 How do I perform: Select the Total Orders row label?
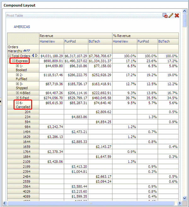click(21, 56)
